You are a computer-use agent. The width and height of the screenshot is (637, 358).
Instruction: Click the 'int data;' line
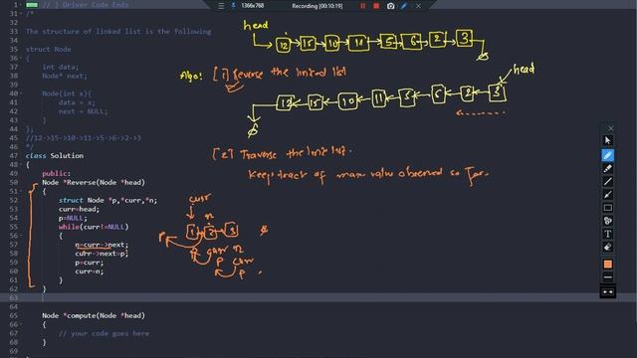pos(61,67)
